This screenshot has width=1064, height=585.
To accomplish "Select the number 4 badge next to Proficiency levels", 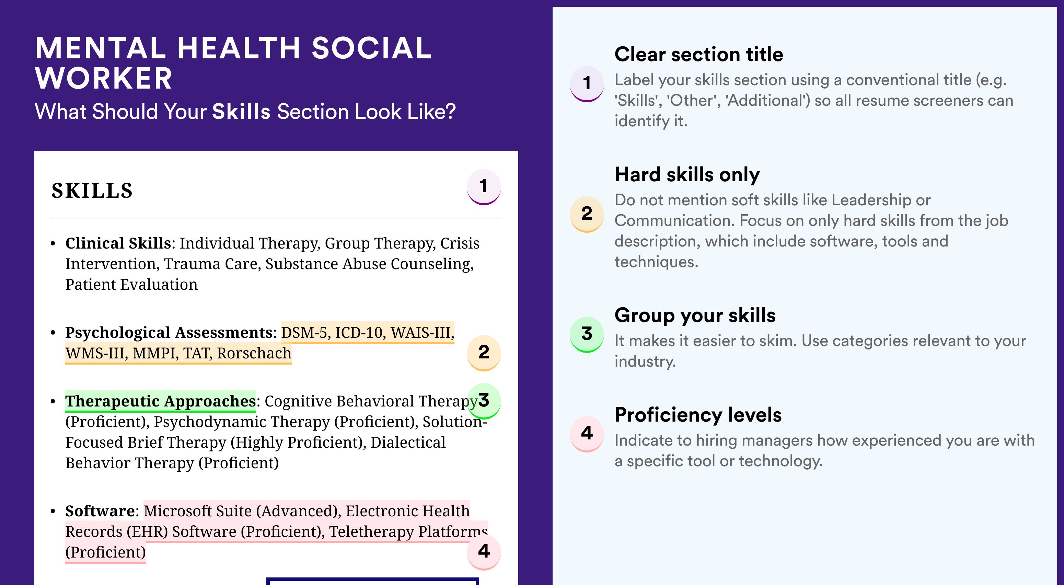I will pyautogui.click(x=587, y=434).
